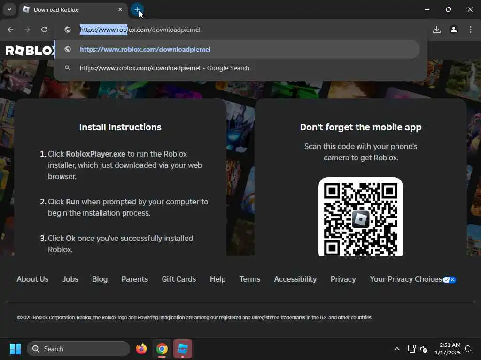Show hidden system tray icons
The width and height of the screenshot is (481, 360).
[396, 349]
